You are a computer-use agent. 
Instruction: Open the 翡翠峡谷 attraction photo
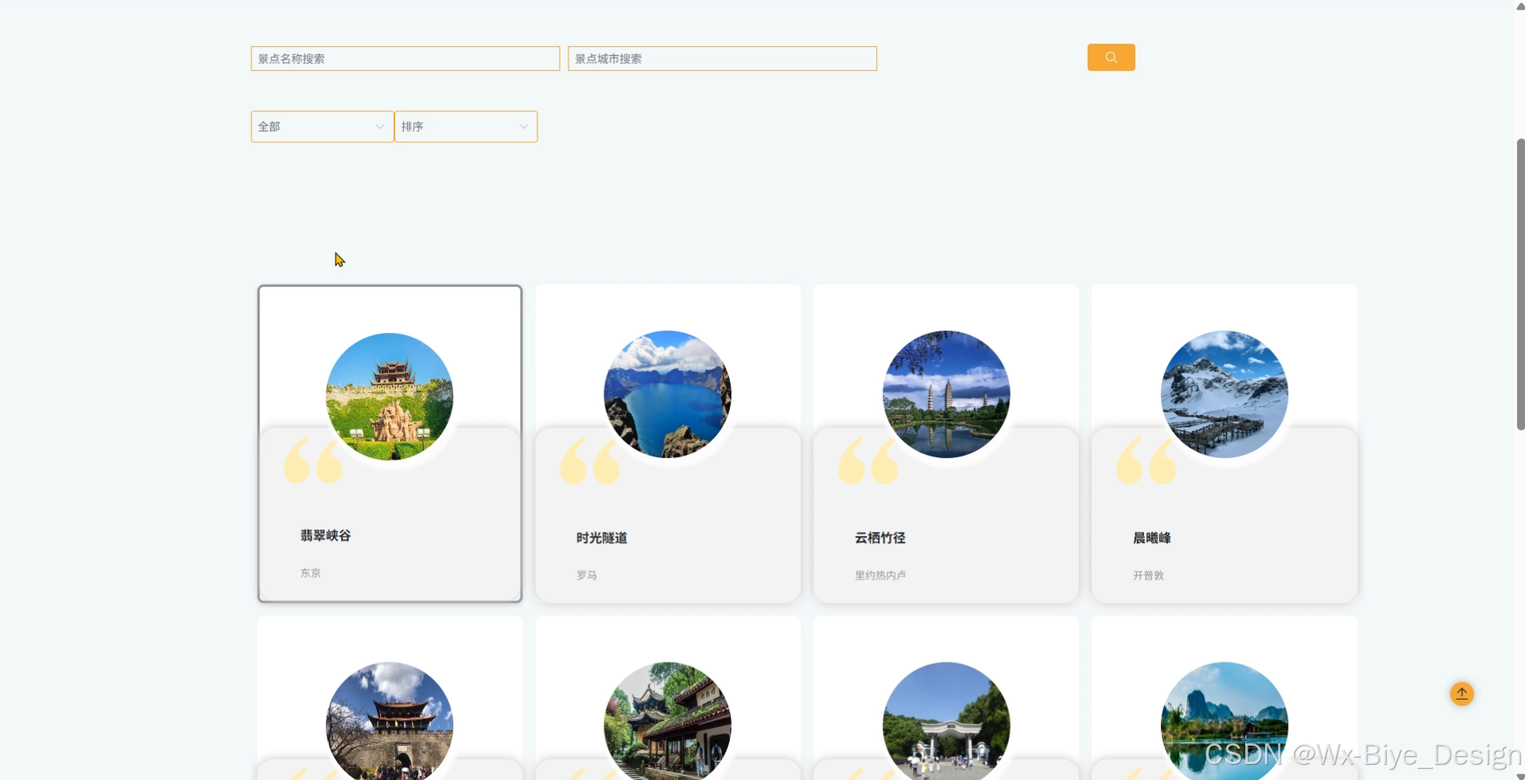point(390,396)
